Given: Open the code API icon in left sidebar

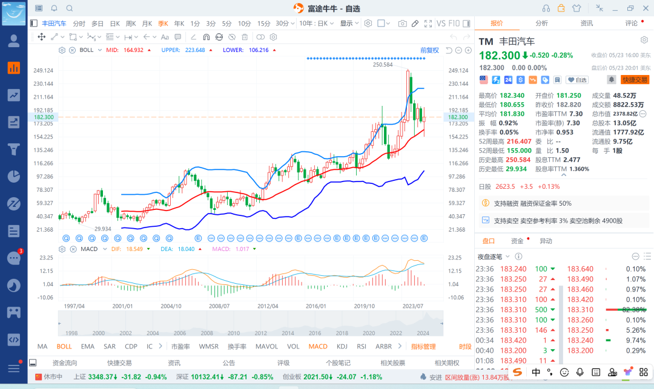Looking at the screenshot, I should click(14, 340).
